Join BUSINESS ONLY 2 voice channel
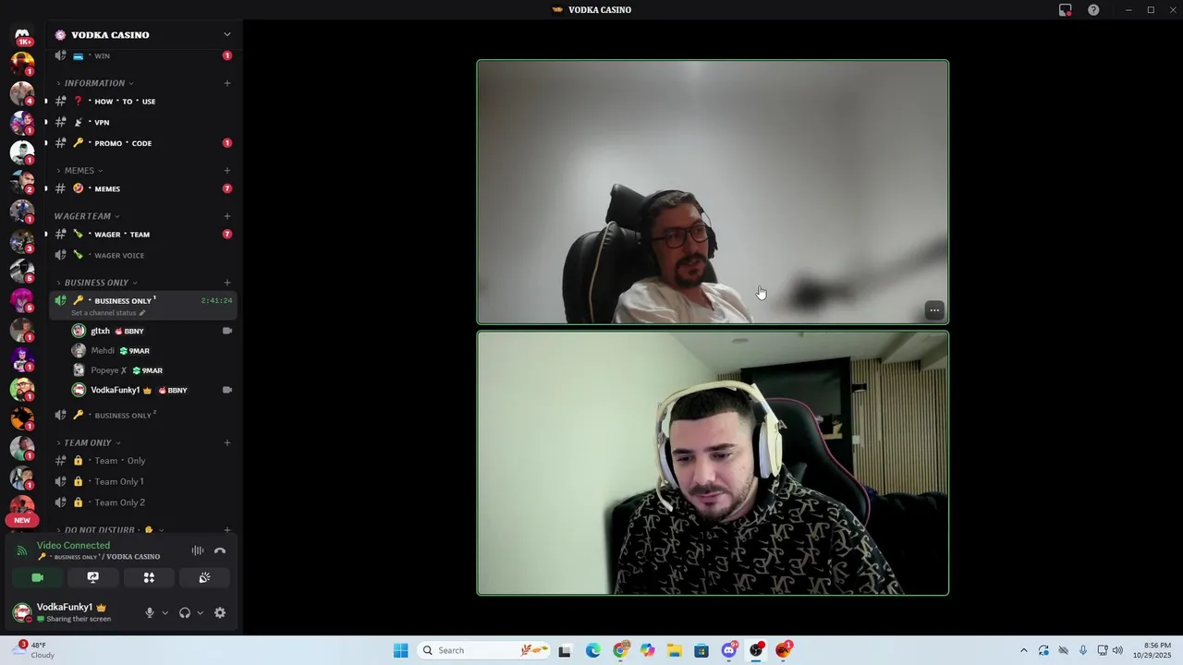The width and height of the screenshot is (1183, 665). (x=143, y=415)
